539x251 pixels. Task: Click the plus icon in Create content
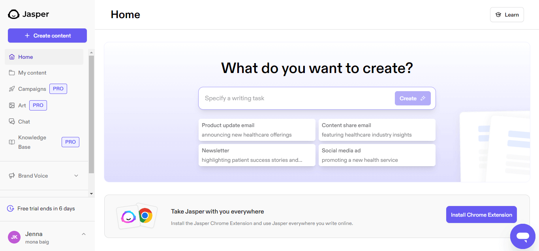tap(27, 36)
